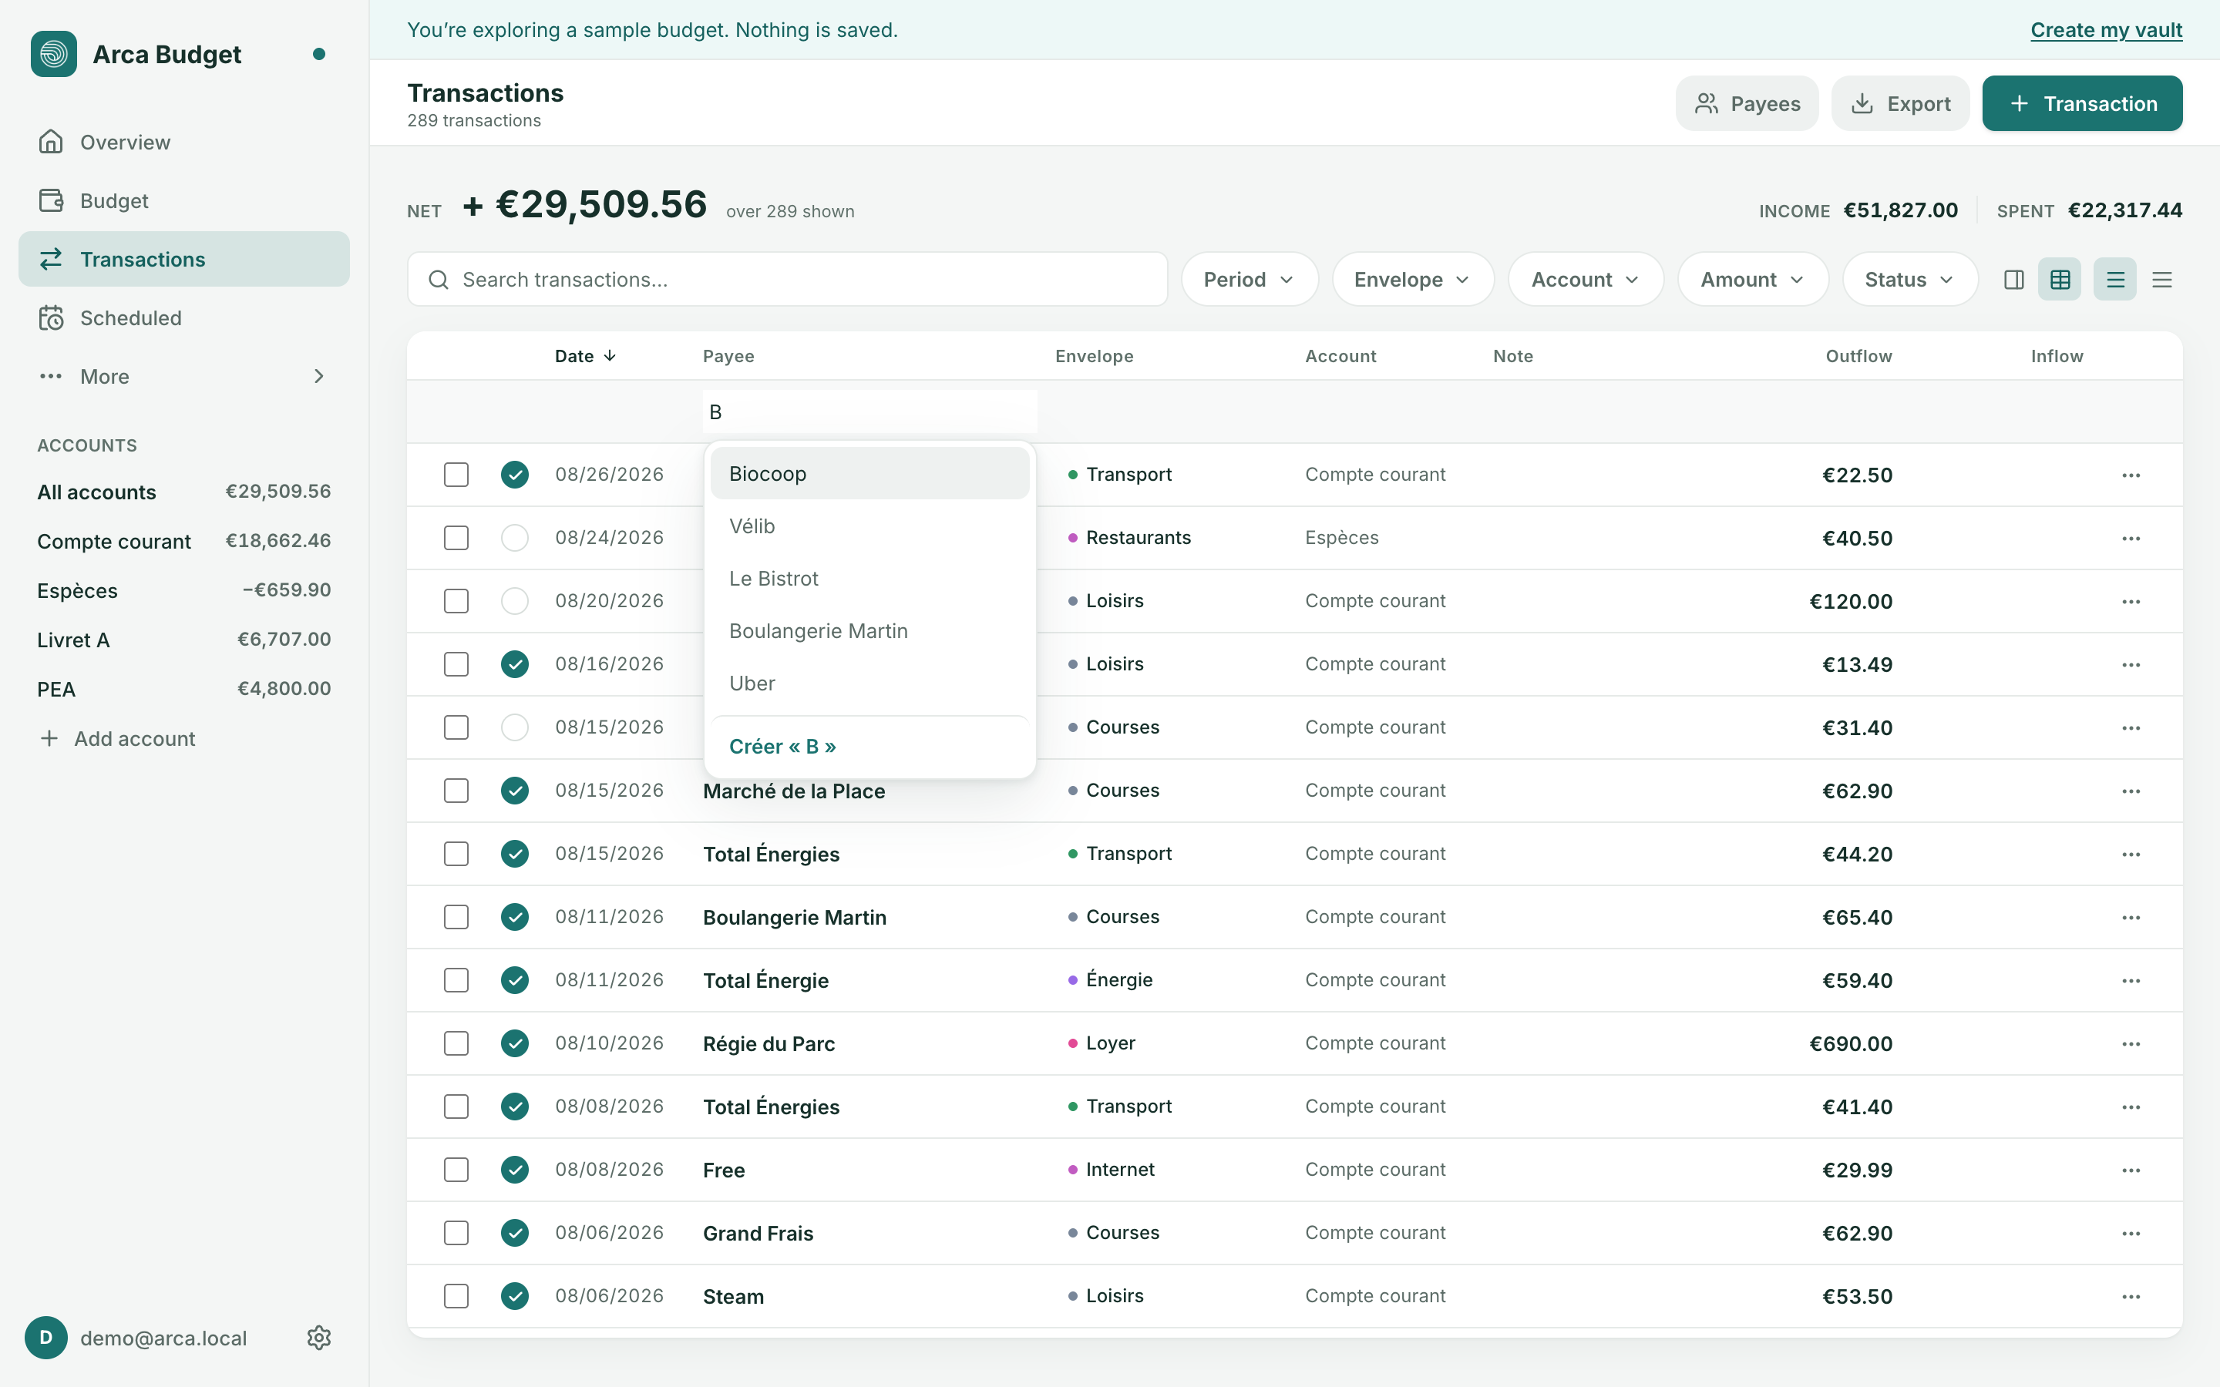2220x1387 pixels.
Task: Click the Arca Budget logo icon
Action: click(x=53, y=54)
